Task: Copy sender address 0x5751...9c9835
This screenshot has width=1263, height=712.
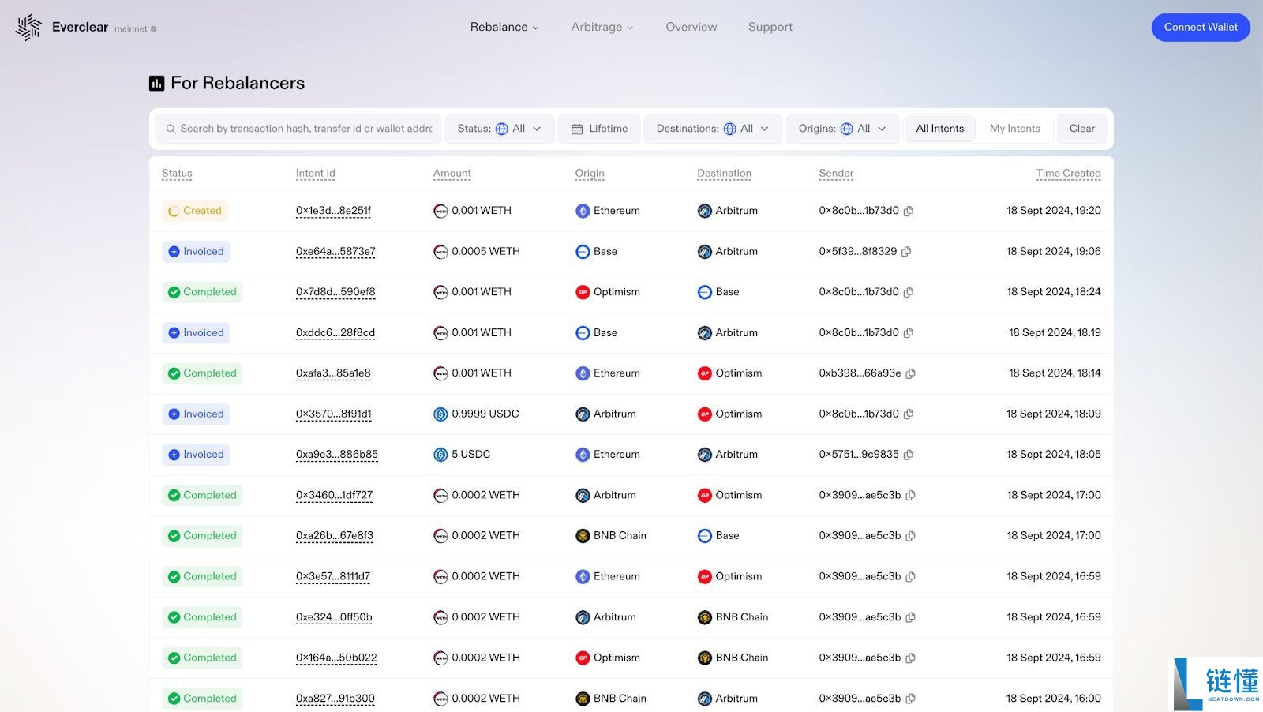Action: tap(909, 455)
